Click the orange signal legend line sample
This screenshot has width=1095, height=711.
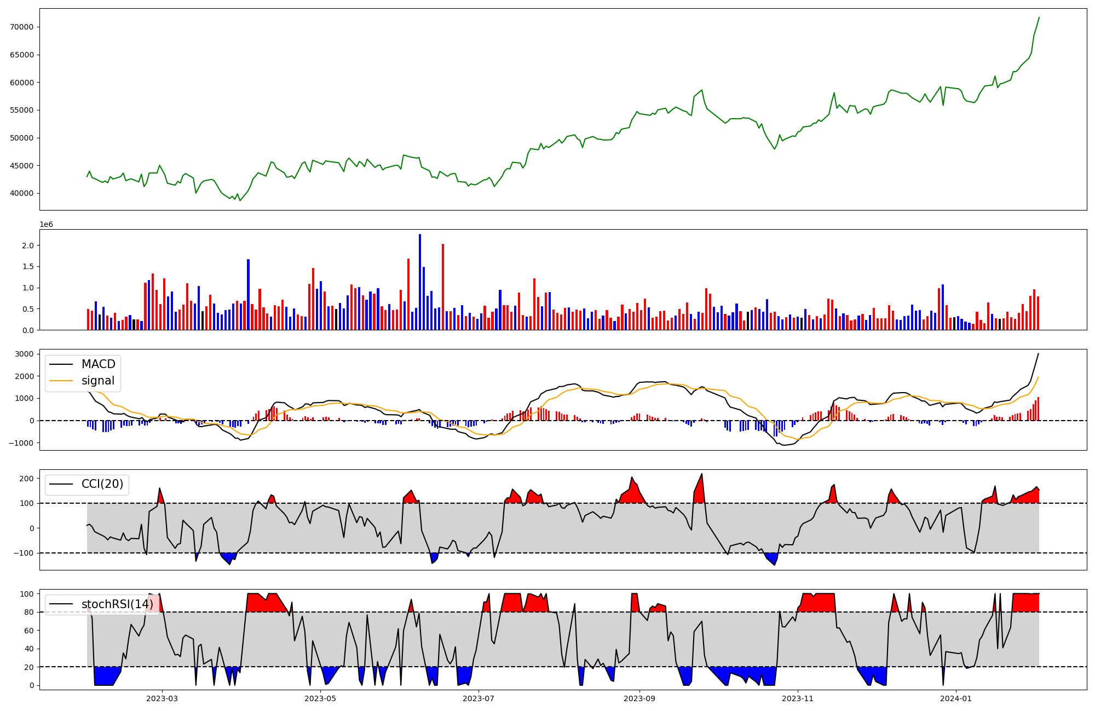pyautogui.click(x=61, y=381)
